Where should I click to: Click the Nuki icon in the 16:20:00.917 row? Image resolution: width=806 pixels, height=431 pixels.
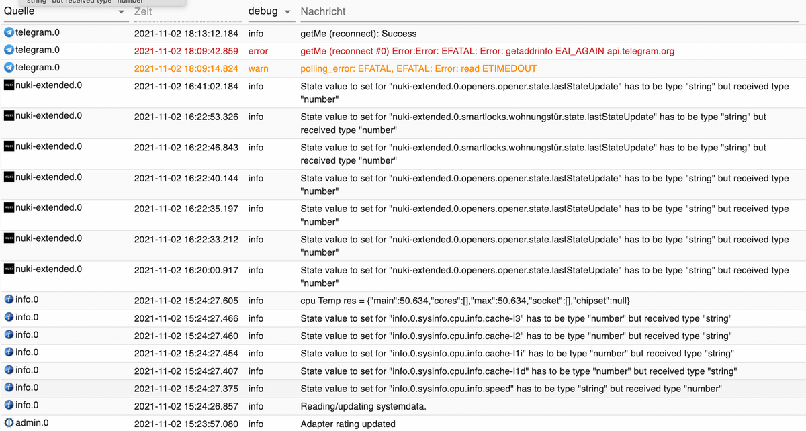pyautogui.click(x=9, y=269)
